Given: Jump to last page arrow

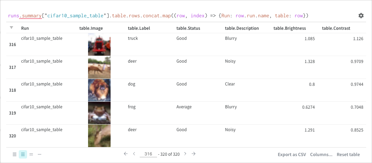Looking at the screenshot, I should [193, 154].
